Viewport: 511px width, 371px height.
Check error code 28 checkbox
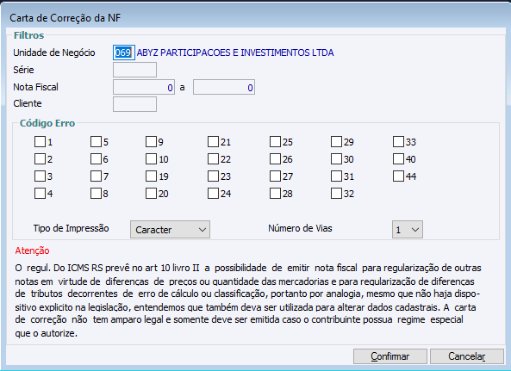click(x=275, y=194)
